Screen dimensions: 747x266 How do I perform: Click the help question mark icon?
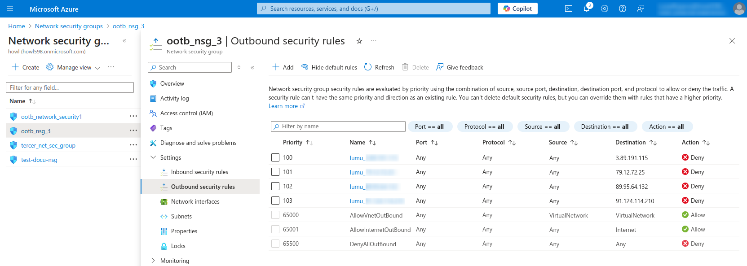pos(622,9)
